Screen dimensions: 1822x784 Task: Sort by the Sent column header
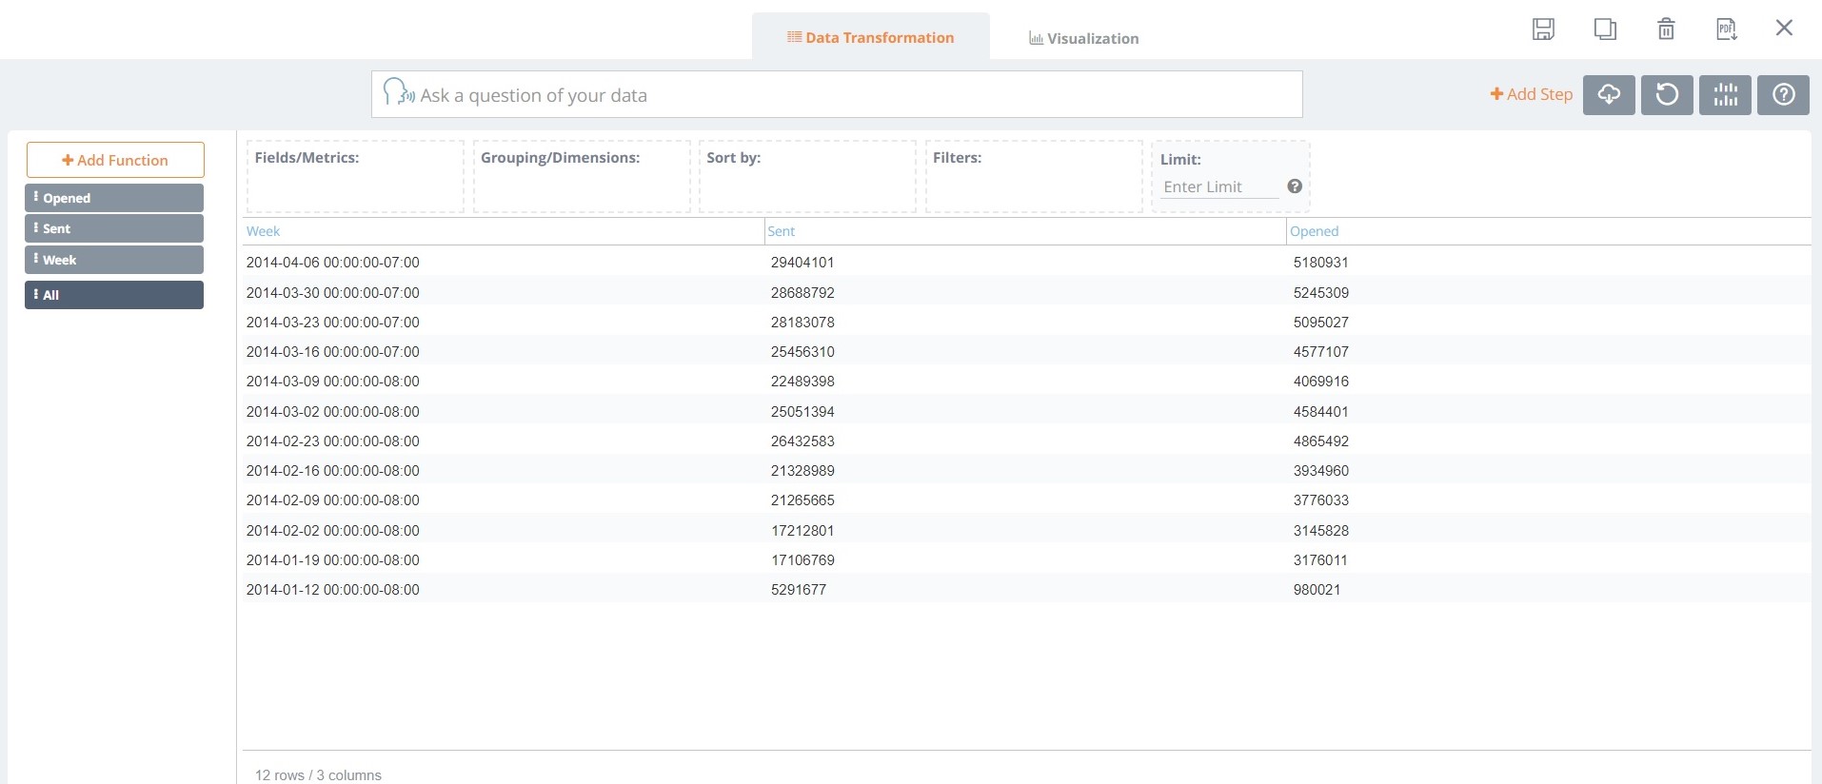coord(781,231)
